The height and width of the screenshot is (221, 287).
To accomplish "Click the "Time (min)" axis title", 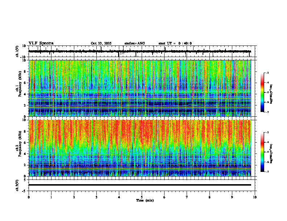I will point(145,200).
